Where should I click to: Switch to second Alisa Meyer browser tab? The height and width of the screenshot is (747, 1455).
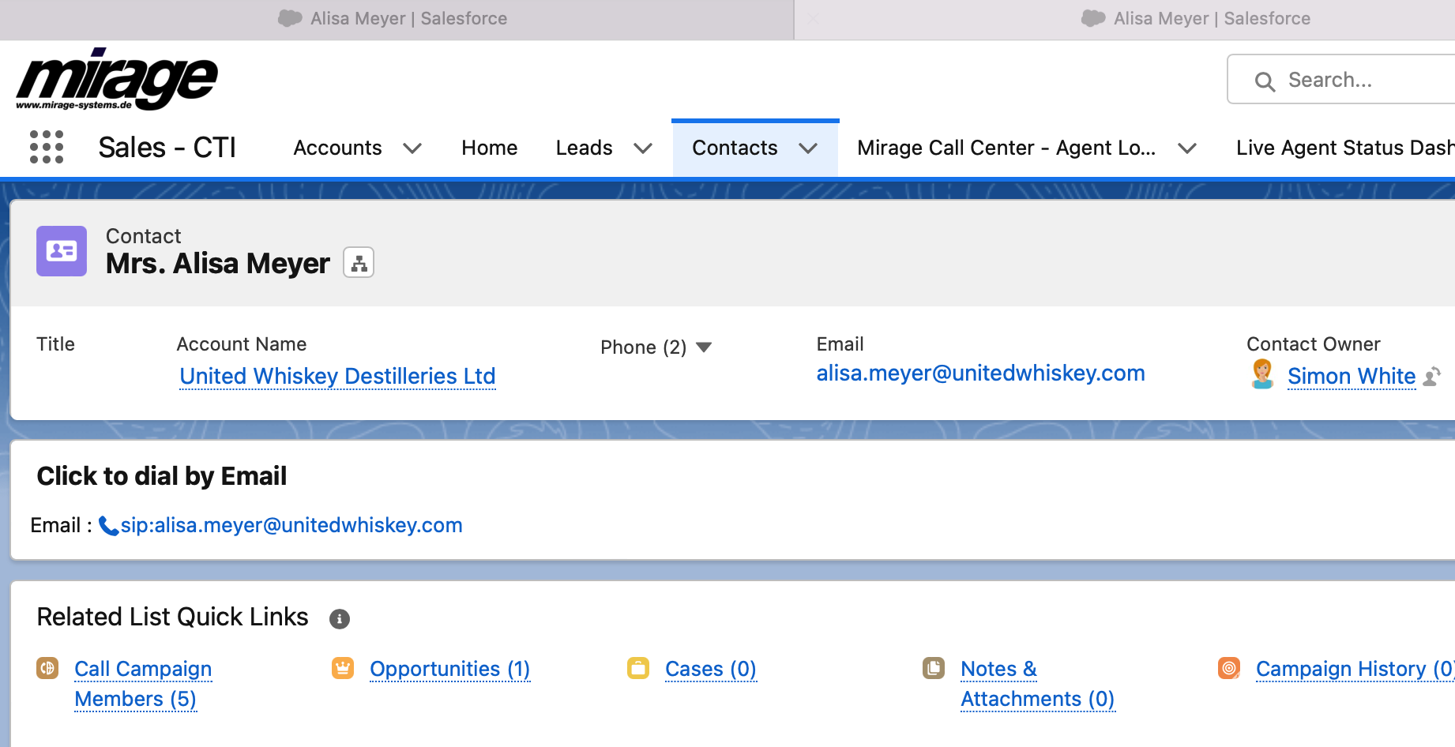point(1125,19)
